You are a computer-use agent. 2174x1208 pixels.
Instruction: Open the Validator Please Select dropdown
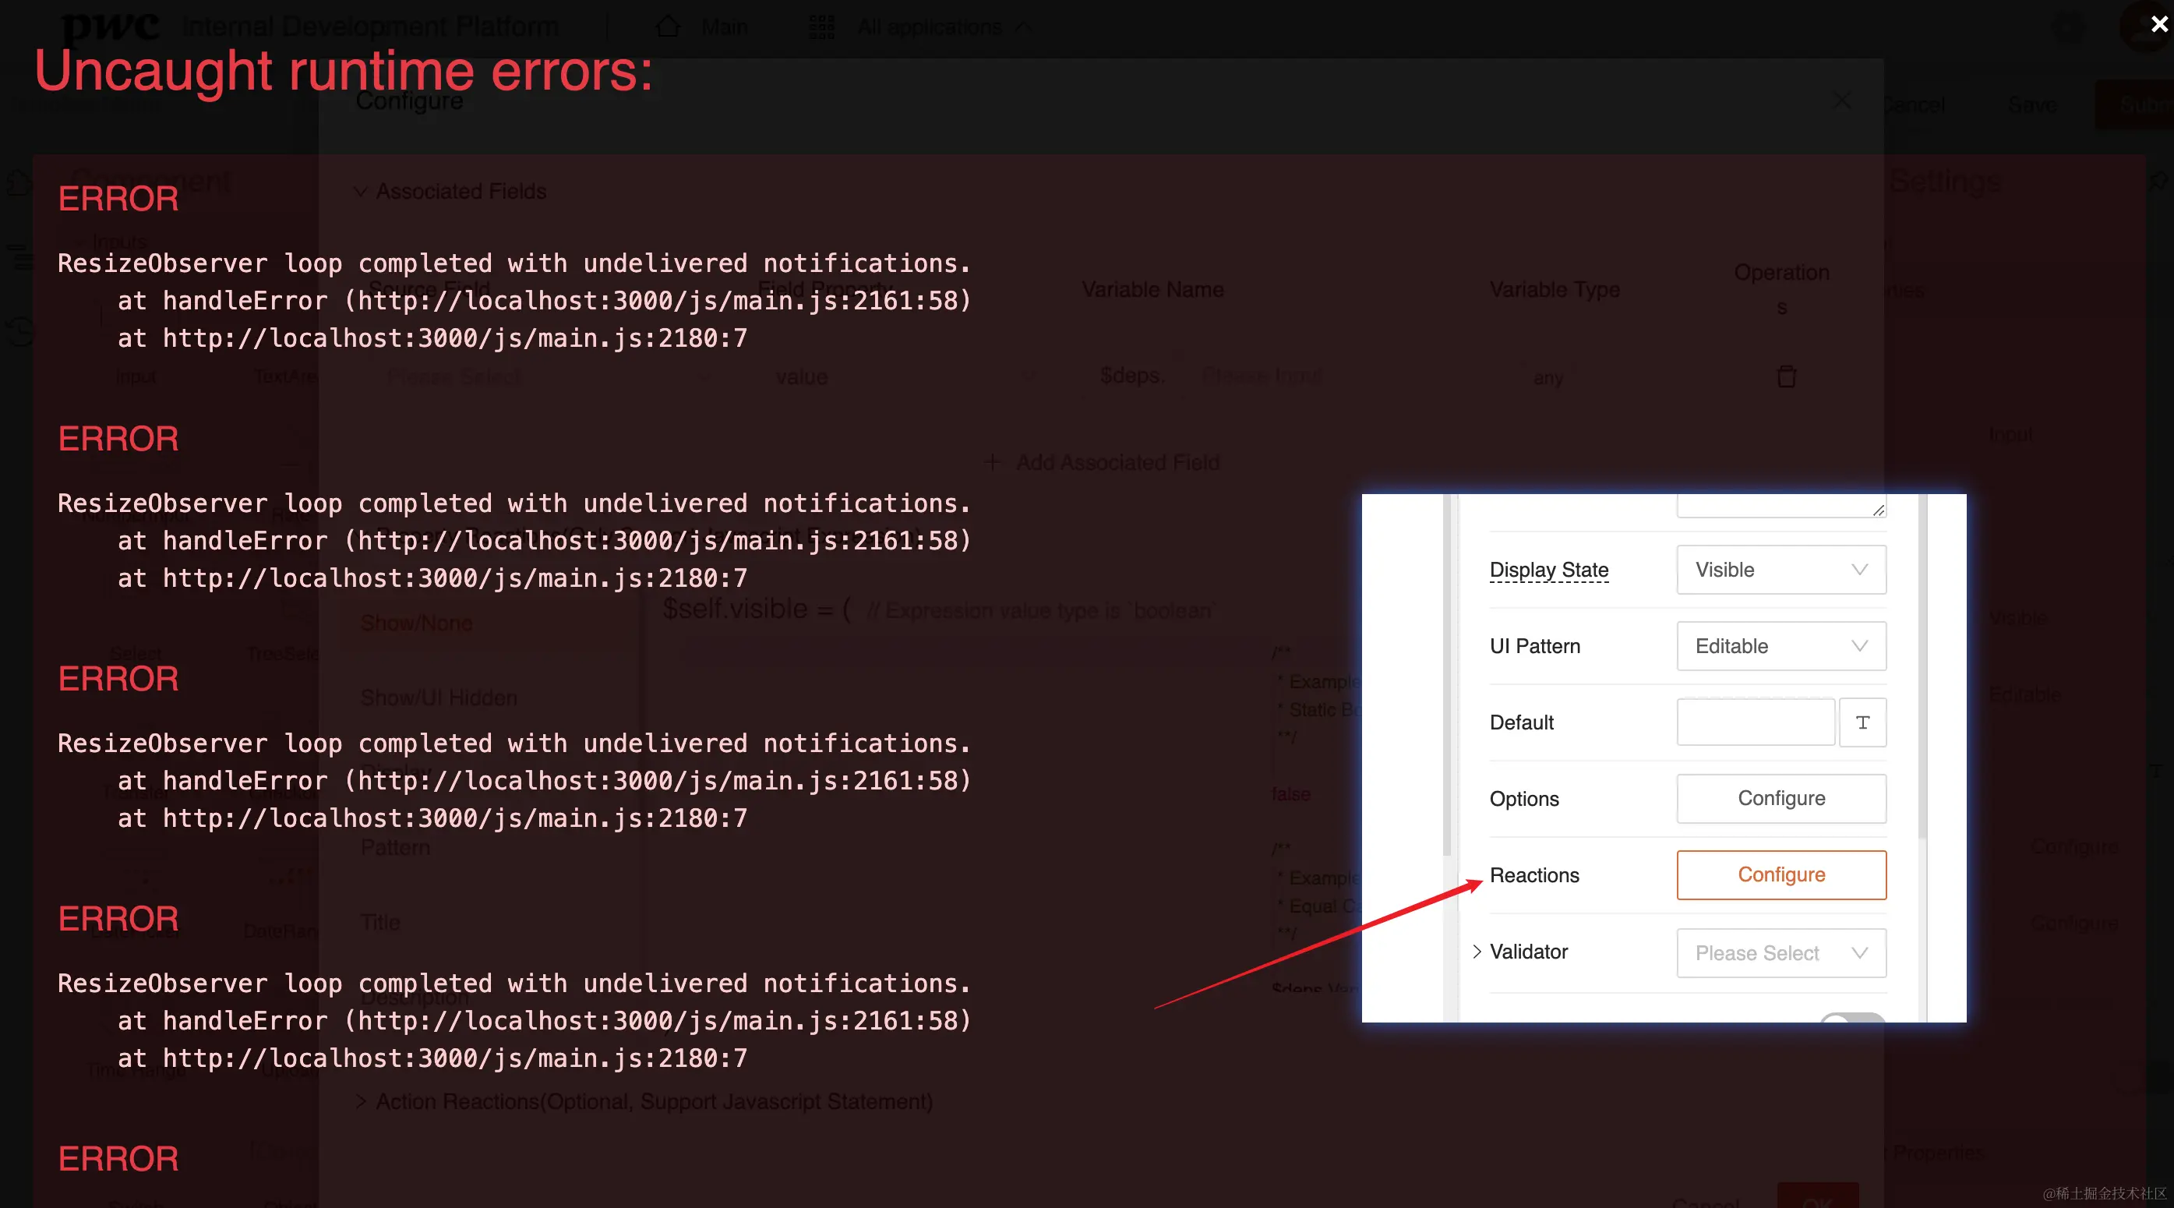click(x=1780, y=953)
